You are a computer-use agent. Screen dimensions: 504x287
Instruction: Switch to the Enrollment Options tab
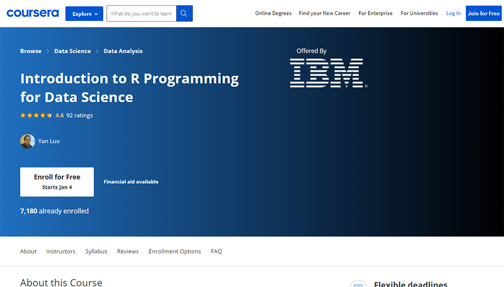(x=175, y=251)
